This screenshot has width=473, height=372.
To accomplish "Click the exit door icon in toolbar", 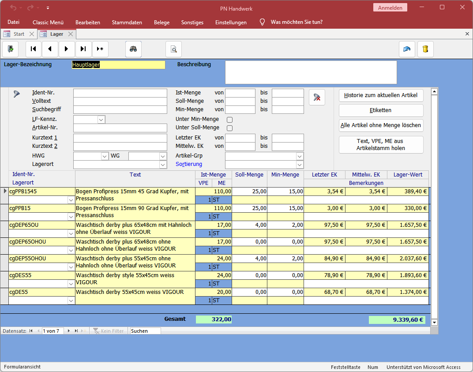I will pos(11,49).
